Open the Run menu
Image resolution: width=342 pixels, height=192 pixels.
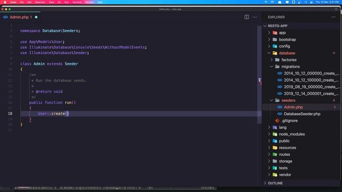pyautogui.click(x=66, y=2)
